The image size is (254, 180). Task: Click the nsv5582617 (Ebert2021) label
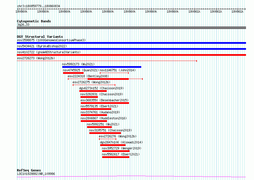coord(121,154)
